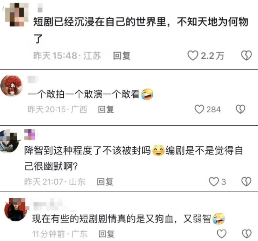This screenshot has width=258, height=241.
Task: Dislike the 一个敢拍一个敢演 comment
Action: tap(240, 109)
